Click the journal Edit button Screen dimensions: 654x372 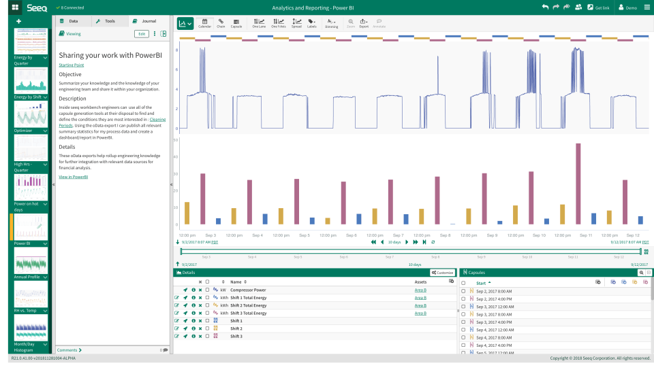(x=142, y=34)
